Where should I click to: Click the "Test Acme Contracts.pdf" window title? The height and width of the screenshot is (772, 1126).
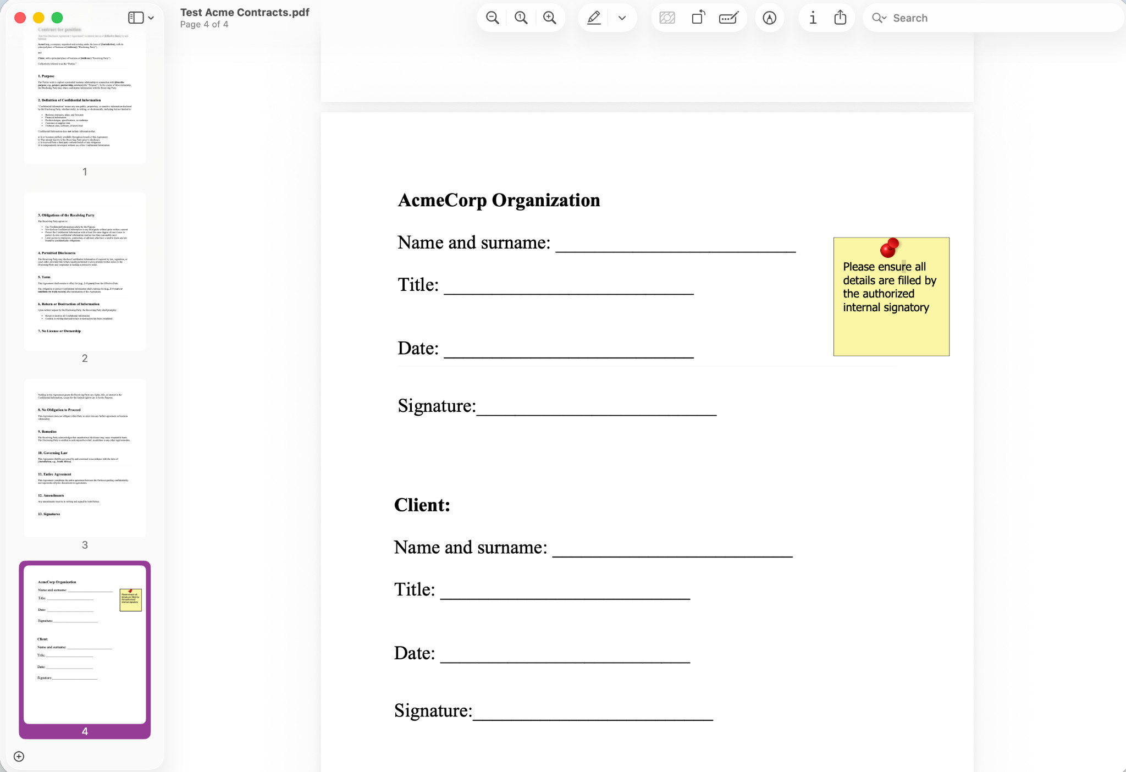click(x=245, y=12)
